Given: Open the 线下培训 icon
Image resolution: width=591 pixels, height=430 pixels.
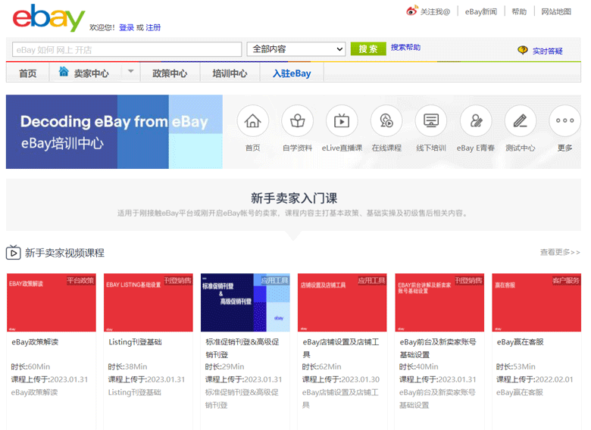Looking at the screenshot, I should tap(431, 121).
